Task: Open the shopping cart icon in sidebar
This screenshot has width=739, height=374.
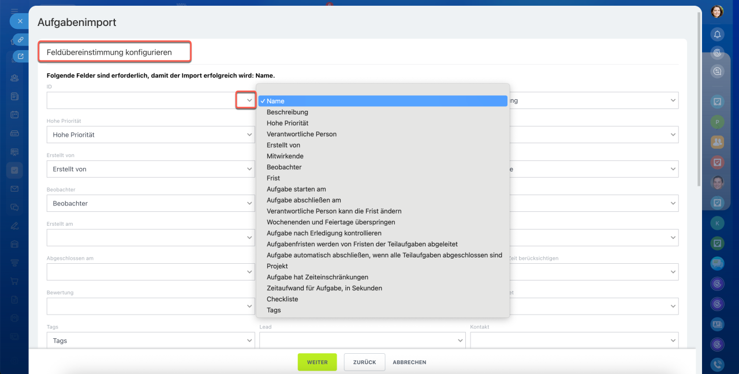Action: [14, 281]
